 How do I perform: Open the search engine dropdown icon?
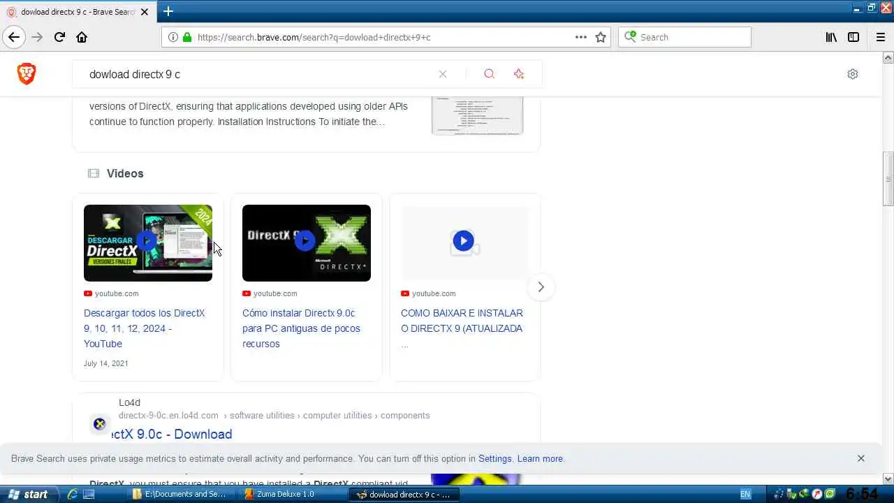[x=630, y=37]
